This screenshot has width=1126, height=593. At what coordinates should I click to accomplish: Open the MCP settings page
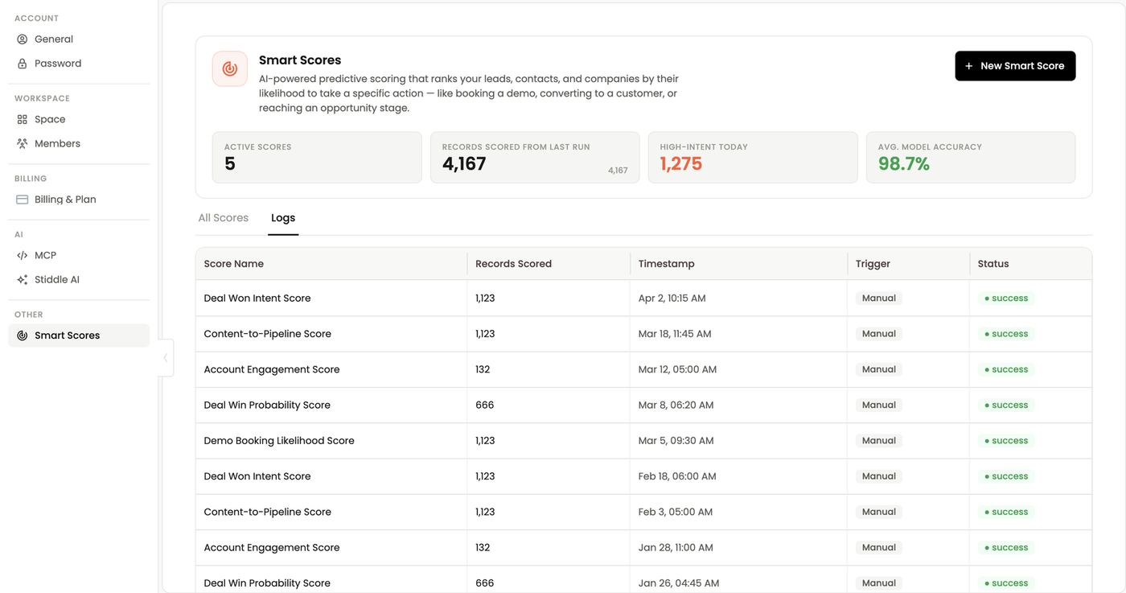pos(79,256)
